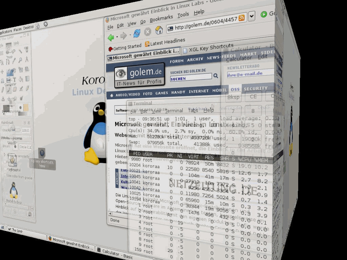Image resolution: width=347 pixels, height=260 pixels.
Task: Click the site icon in Firefox URL field
Action: (170, 29)
